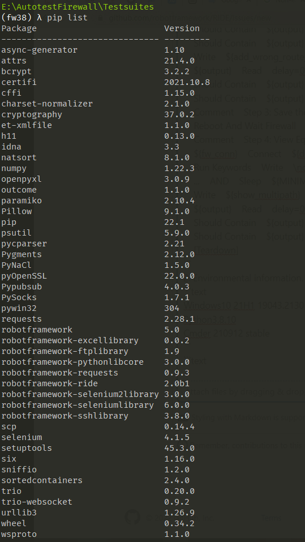Select robotframework-sshlibrary package name
Viewport: 305px width, 542px height.
65,416
